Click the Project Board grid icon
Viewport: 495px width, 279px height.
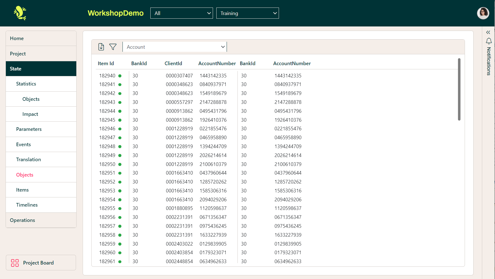tap(15, 263)
